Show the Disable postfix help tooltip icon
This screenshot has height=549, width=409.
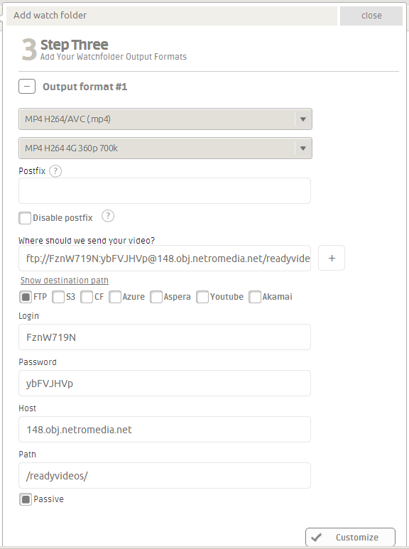pyautogui.click(x=108, y=216)
